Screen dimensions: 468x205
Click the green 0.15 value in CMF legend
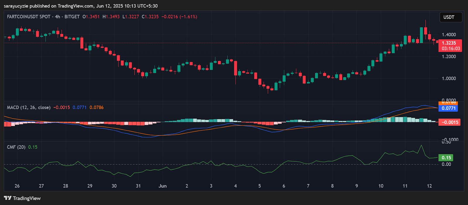tap(33, 147)
